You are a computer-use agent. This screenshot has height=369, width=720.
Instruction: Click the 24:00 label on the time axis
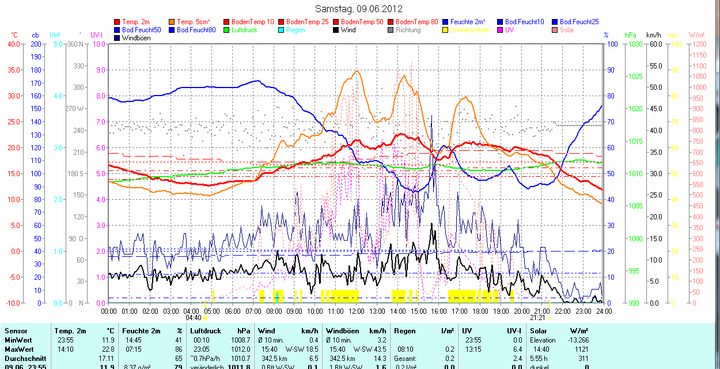click(604, 311)
